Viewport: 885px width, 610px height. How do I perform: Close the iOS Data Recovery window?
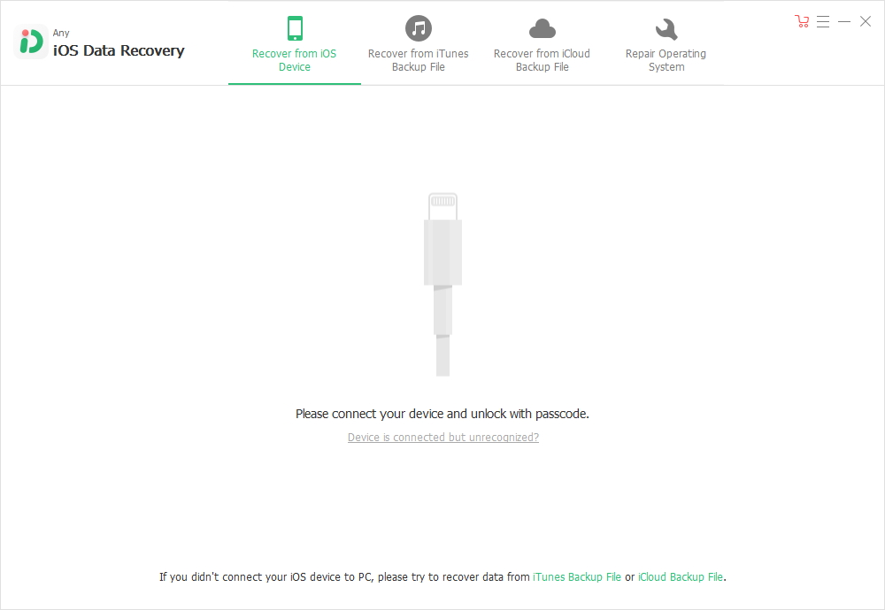point(866,21)
